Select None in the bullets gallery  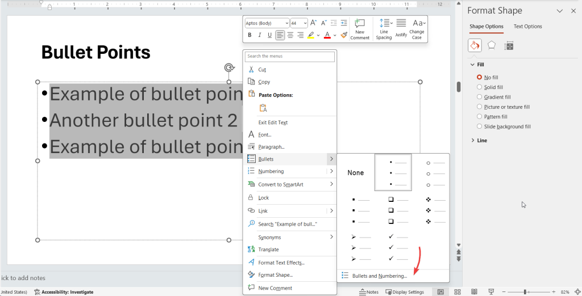(x=356, y=173)
